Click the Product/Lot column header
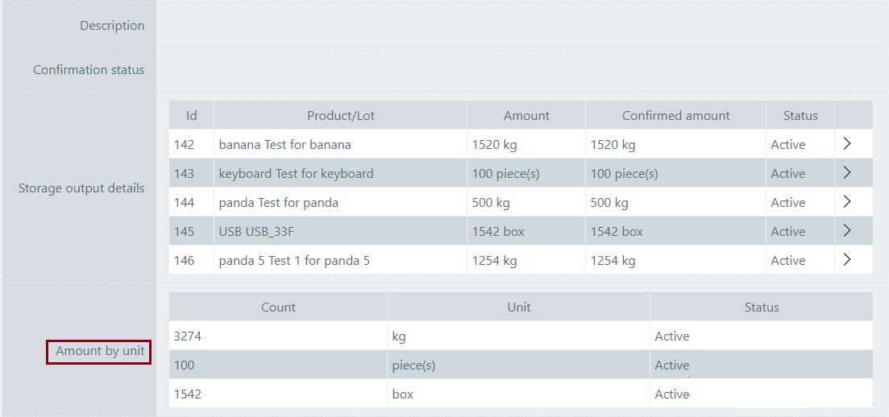The height and width of the screenshot is (417, 889). click(x=340, y=116)
